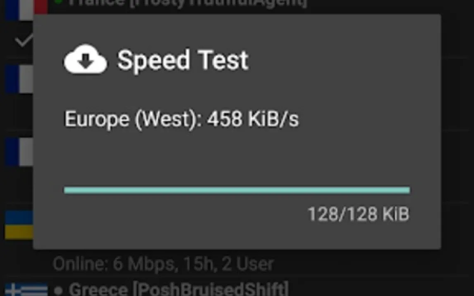Click the 128/128 KiB progress label
Viewport: 474px width, 296px height.
(358, 215)
